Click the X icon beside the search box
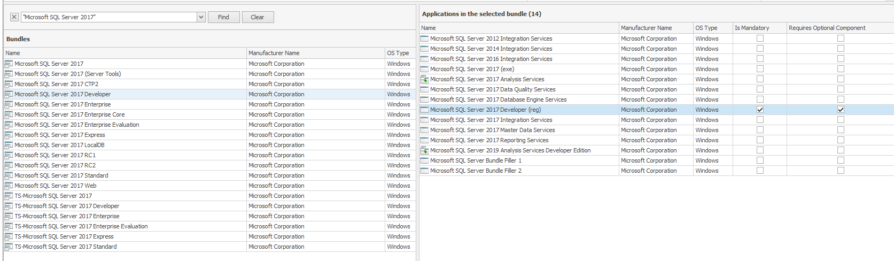894x261 pixels. click(x=14, y=17)
